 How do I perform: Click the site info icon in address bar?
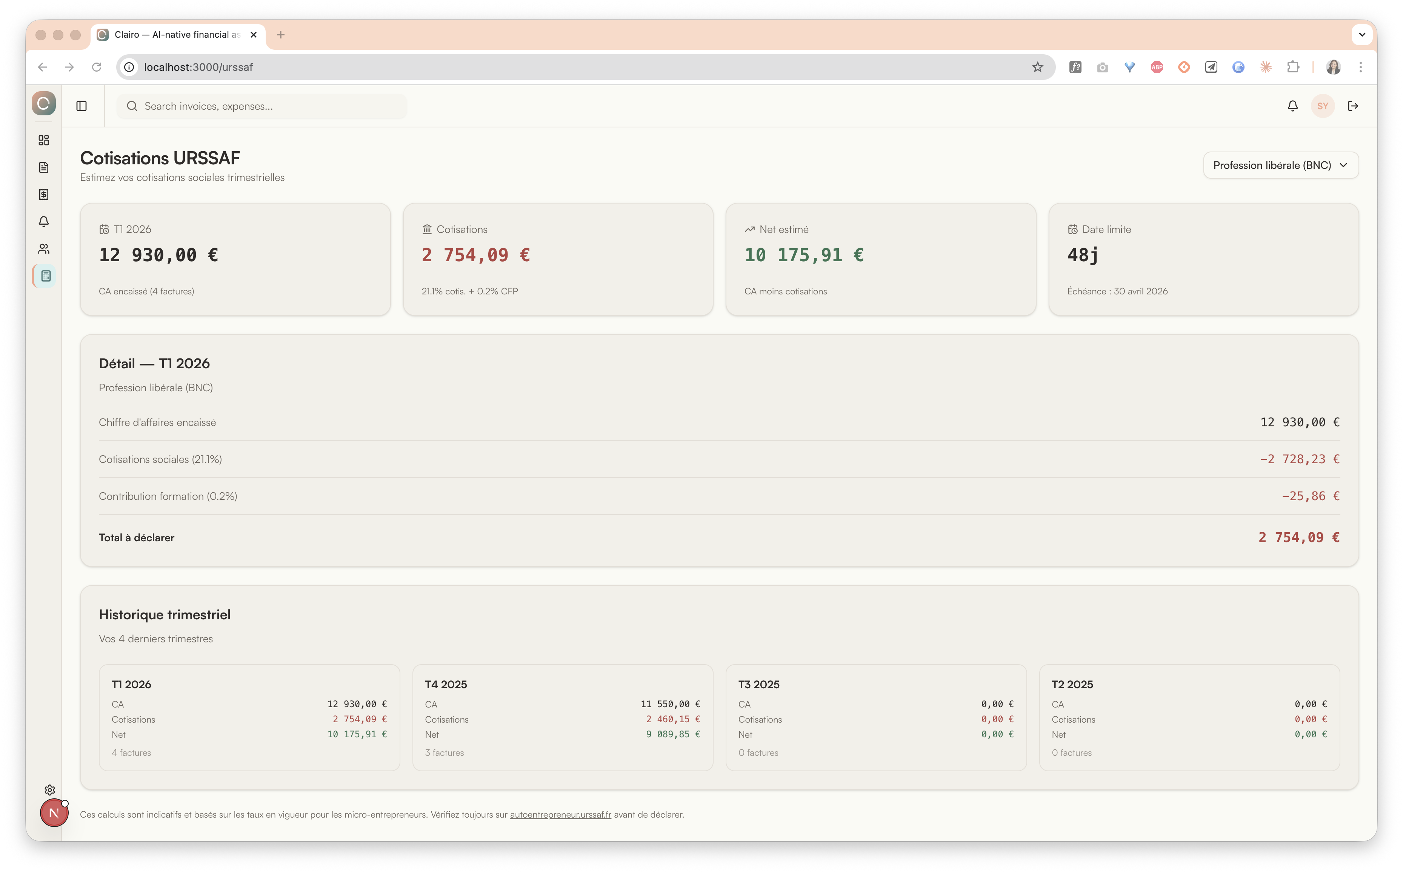tap(129, 67)
